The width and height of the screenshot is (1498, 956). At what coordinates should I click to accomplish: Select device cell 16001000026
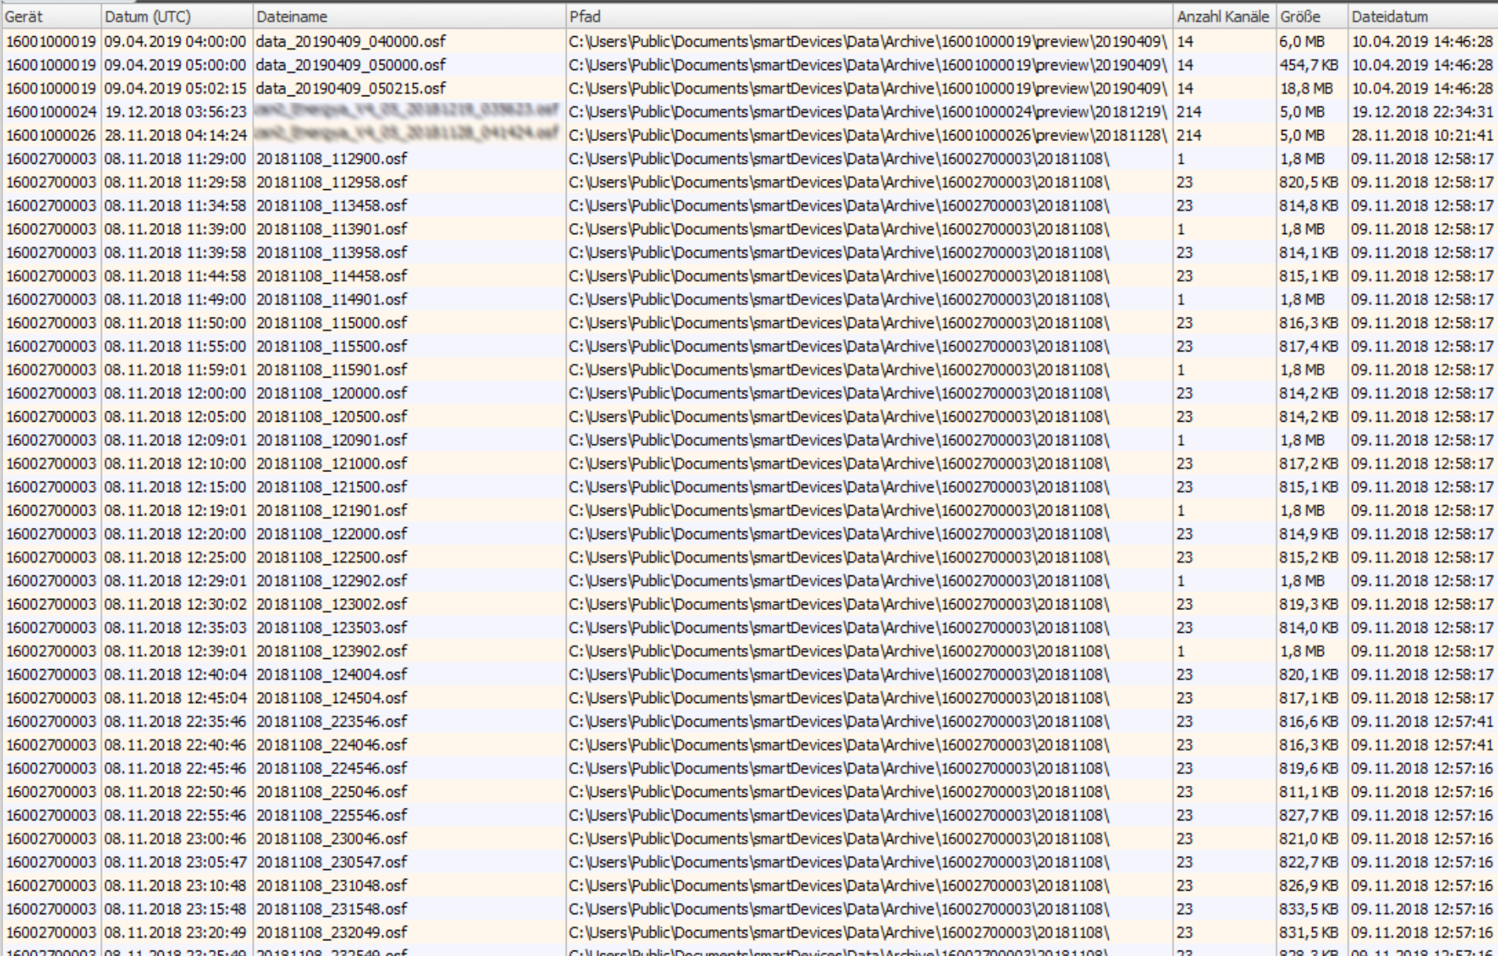click(51, 136)
